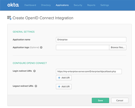This screenshot has width=135, height=108.
Task: Click the Login redirect URI field
Action: [89, 71]
